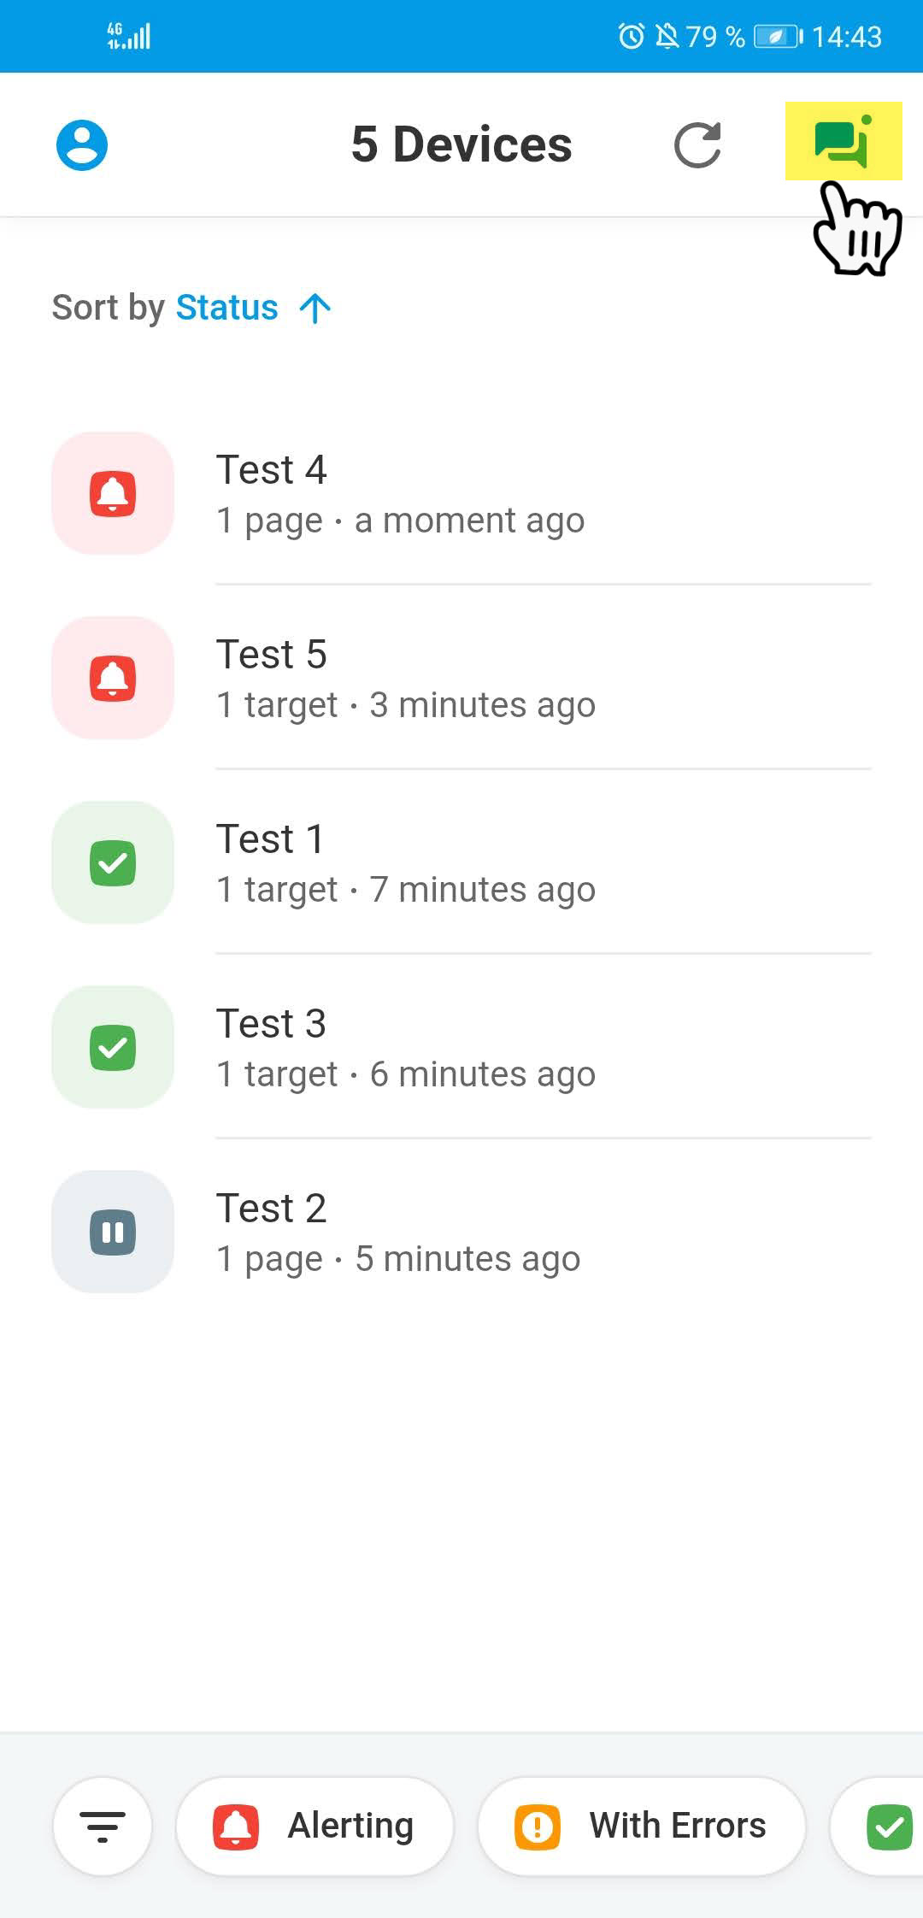Tap the battery indicator in status bar
The width and height of the screenshot is (923, 1918).
click(x=776, y=37)
